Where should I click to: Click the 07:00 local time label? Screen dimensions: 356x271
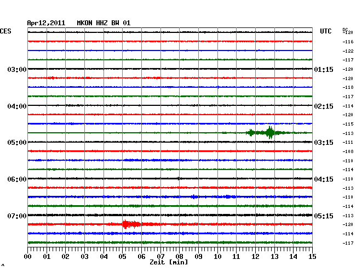[x=17, y=216]
